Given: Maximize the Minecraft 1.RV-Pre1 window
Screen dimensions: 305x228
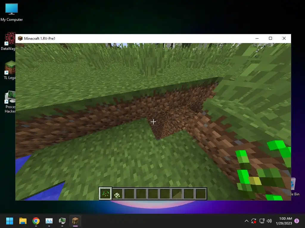Looking at the screenshot, I should pyautogui.click(x=270, y=38).
